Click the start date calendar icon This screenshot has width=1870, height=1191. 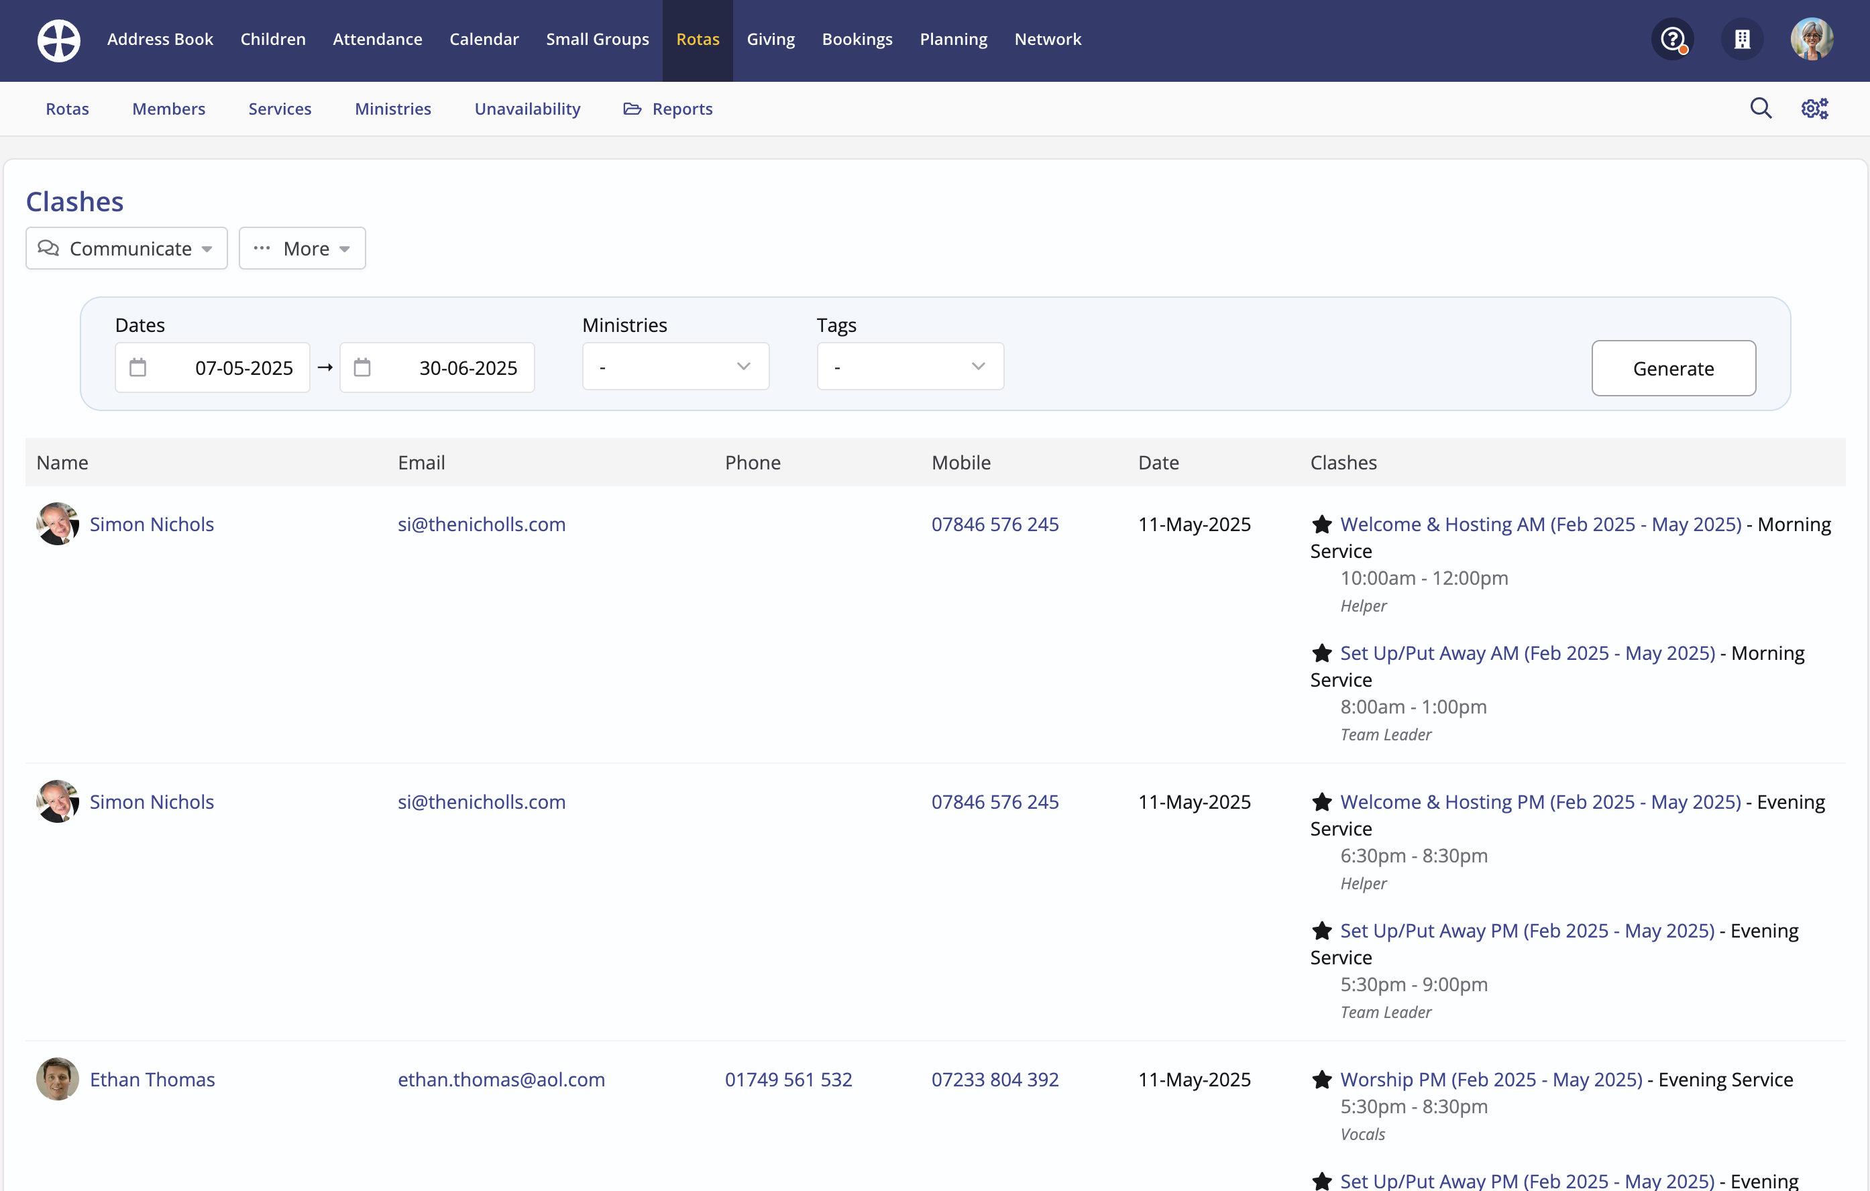[137, 367]
